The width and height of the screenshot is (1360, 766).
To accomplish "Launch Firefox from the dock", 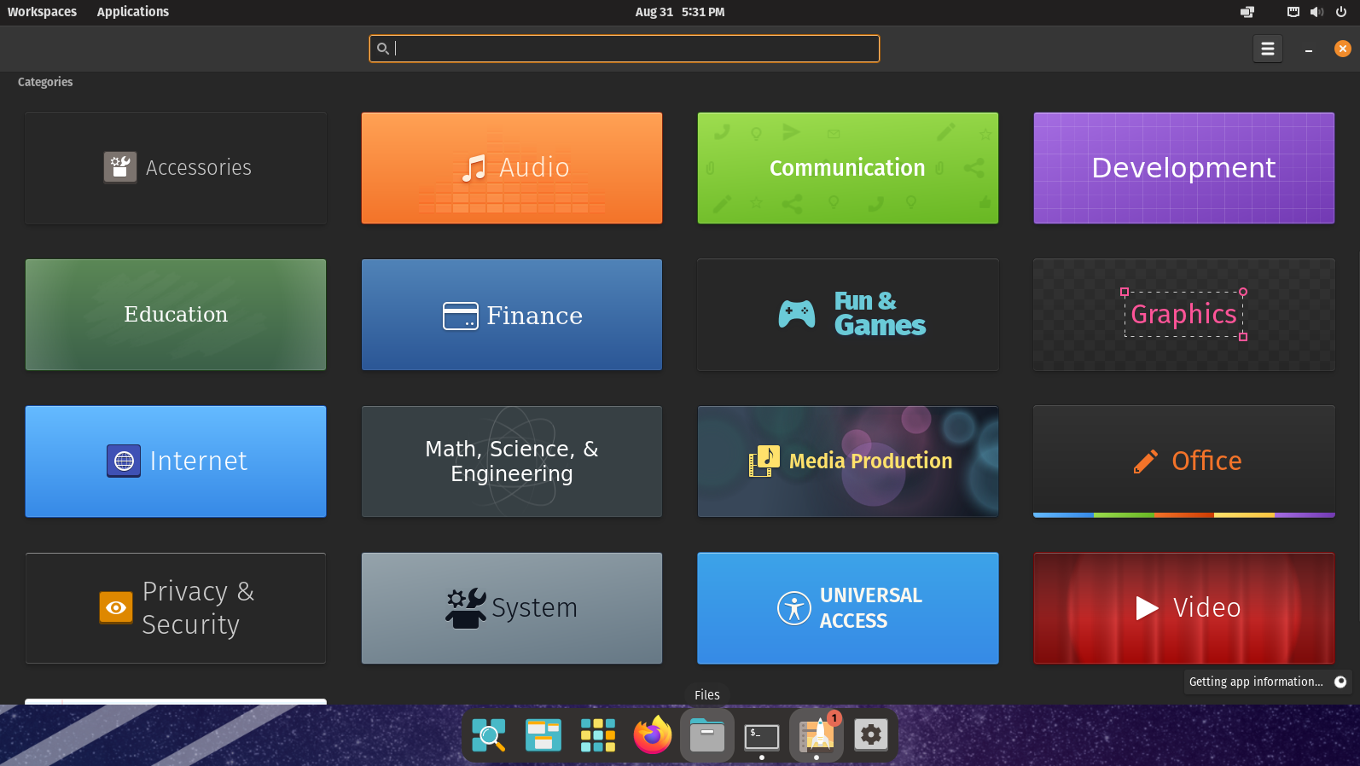I will point(653,734).
